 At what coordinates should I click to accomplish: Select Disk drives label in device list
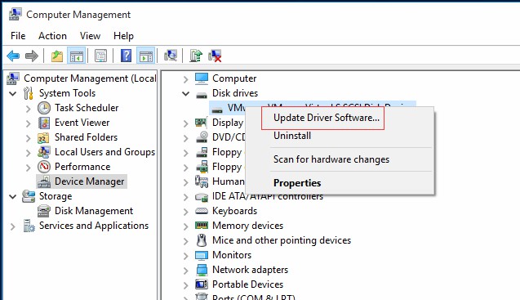click(235, 93)
